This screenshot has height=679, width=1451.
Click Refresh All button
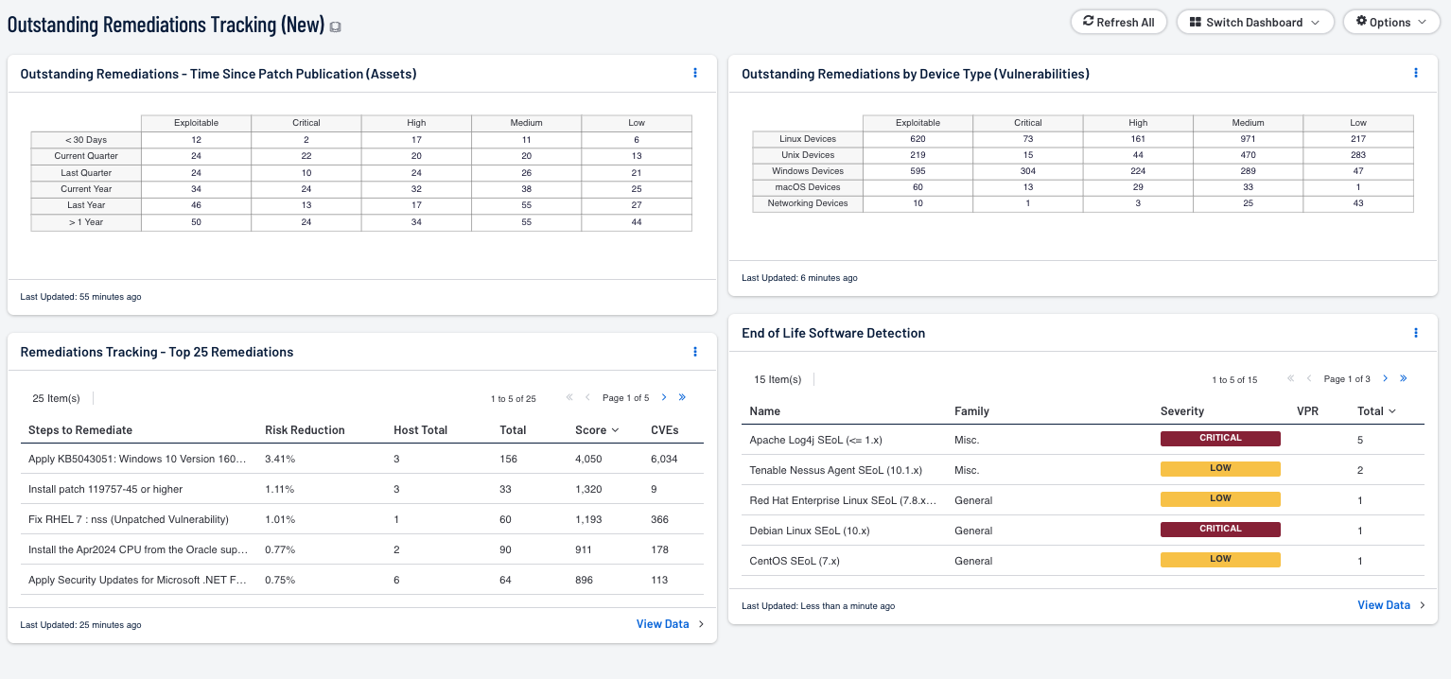point(1119,22)
